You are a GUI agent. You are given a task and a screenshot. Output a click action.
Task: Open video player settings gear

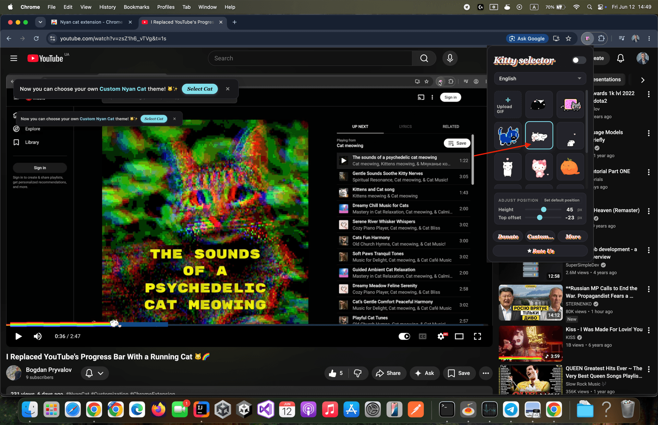[441, 336]
